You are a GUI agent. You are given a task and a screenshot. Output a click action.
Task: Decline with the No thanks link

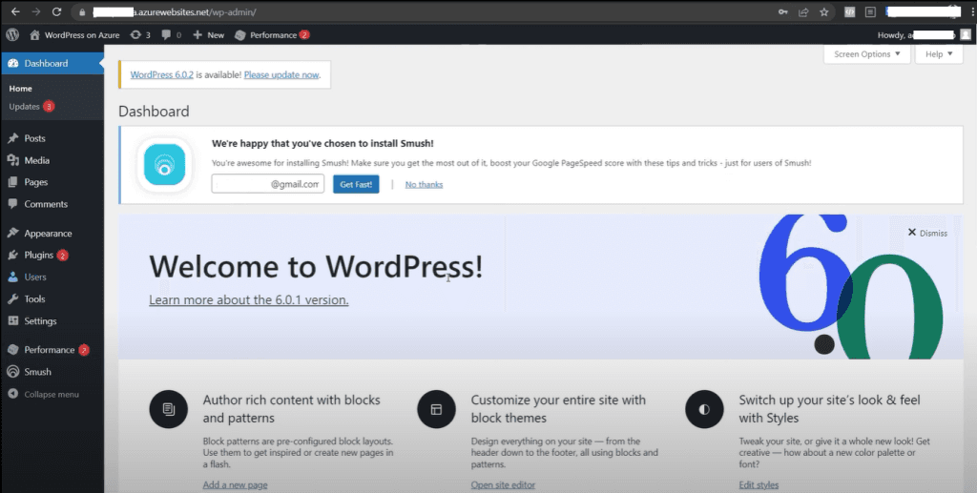[424, 184]
